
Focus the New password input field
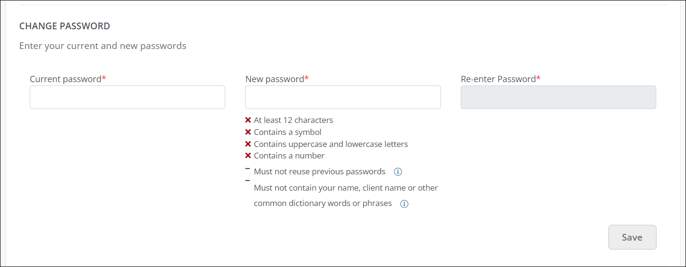(x=343, y=97)
